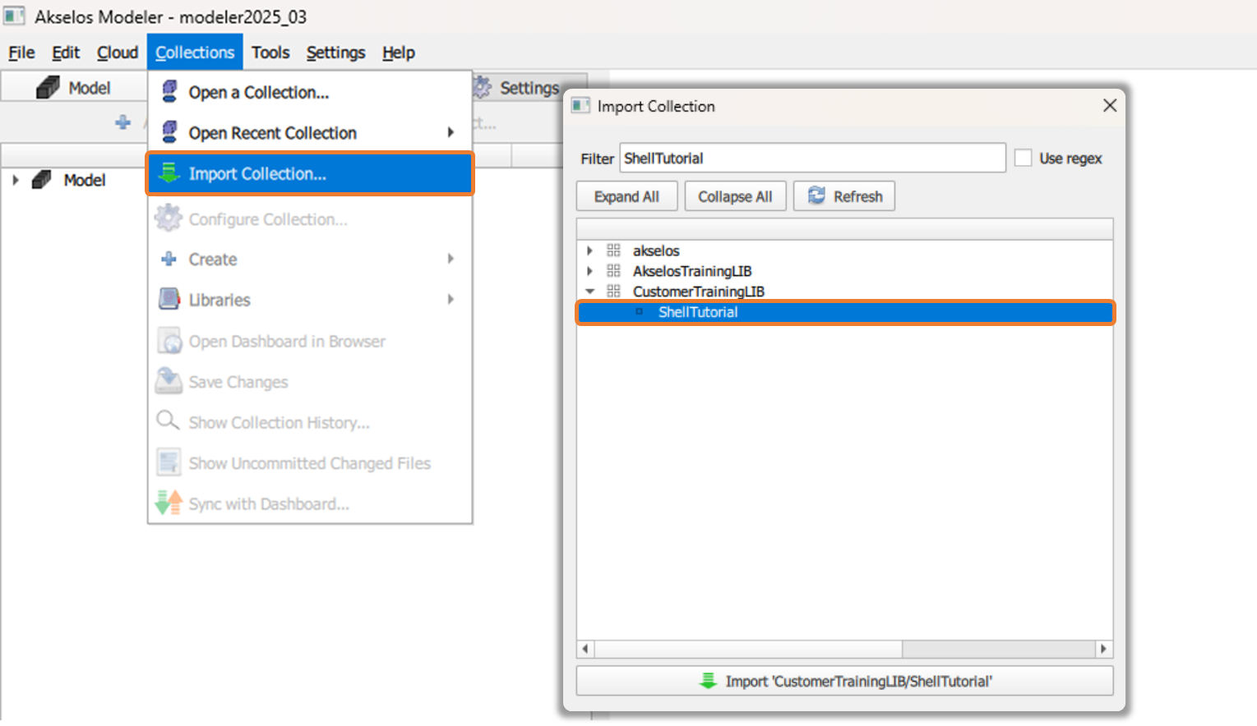Click the horizontal scrollbar right arrow

pos(1103,649)
